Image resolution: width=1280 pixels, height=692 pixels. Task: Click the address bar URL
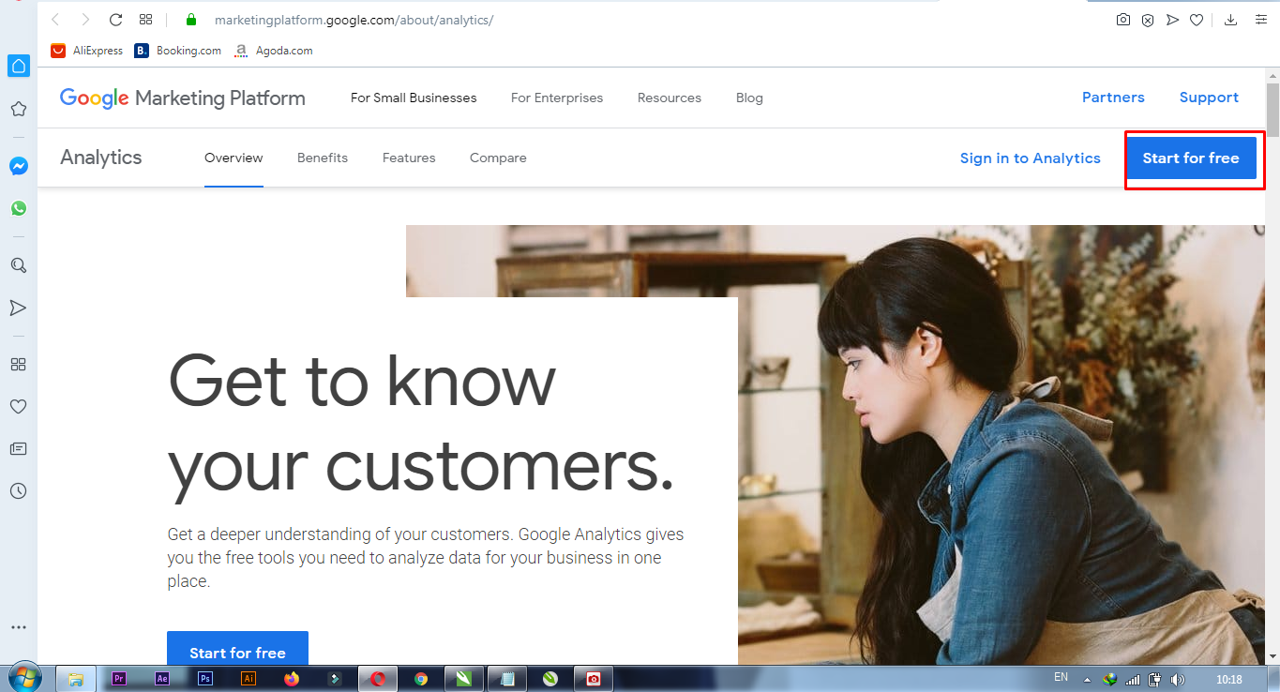pos(354,20)
